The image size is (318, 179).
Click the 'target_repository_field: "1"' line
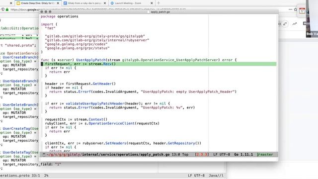click(32, 164)
